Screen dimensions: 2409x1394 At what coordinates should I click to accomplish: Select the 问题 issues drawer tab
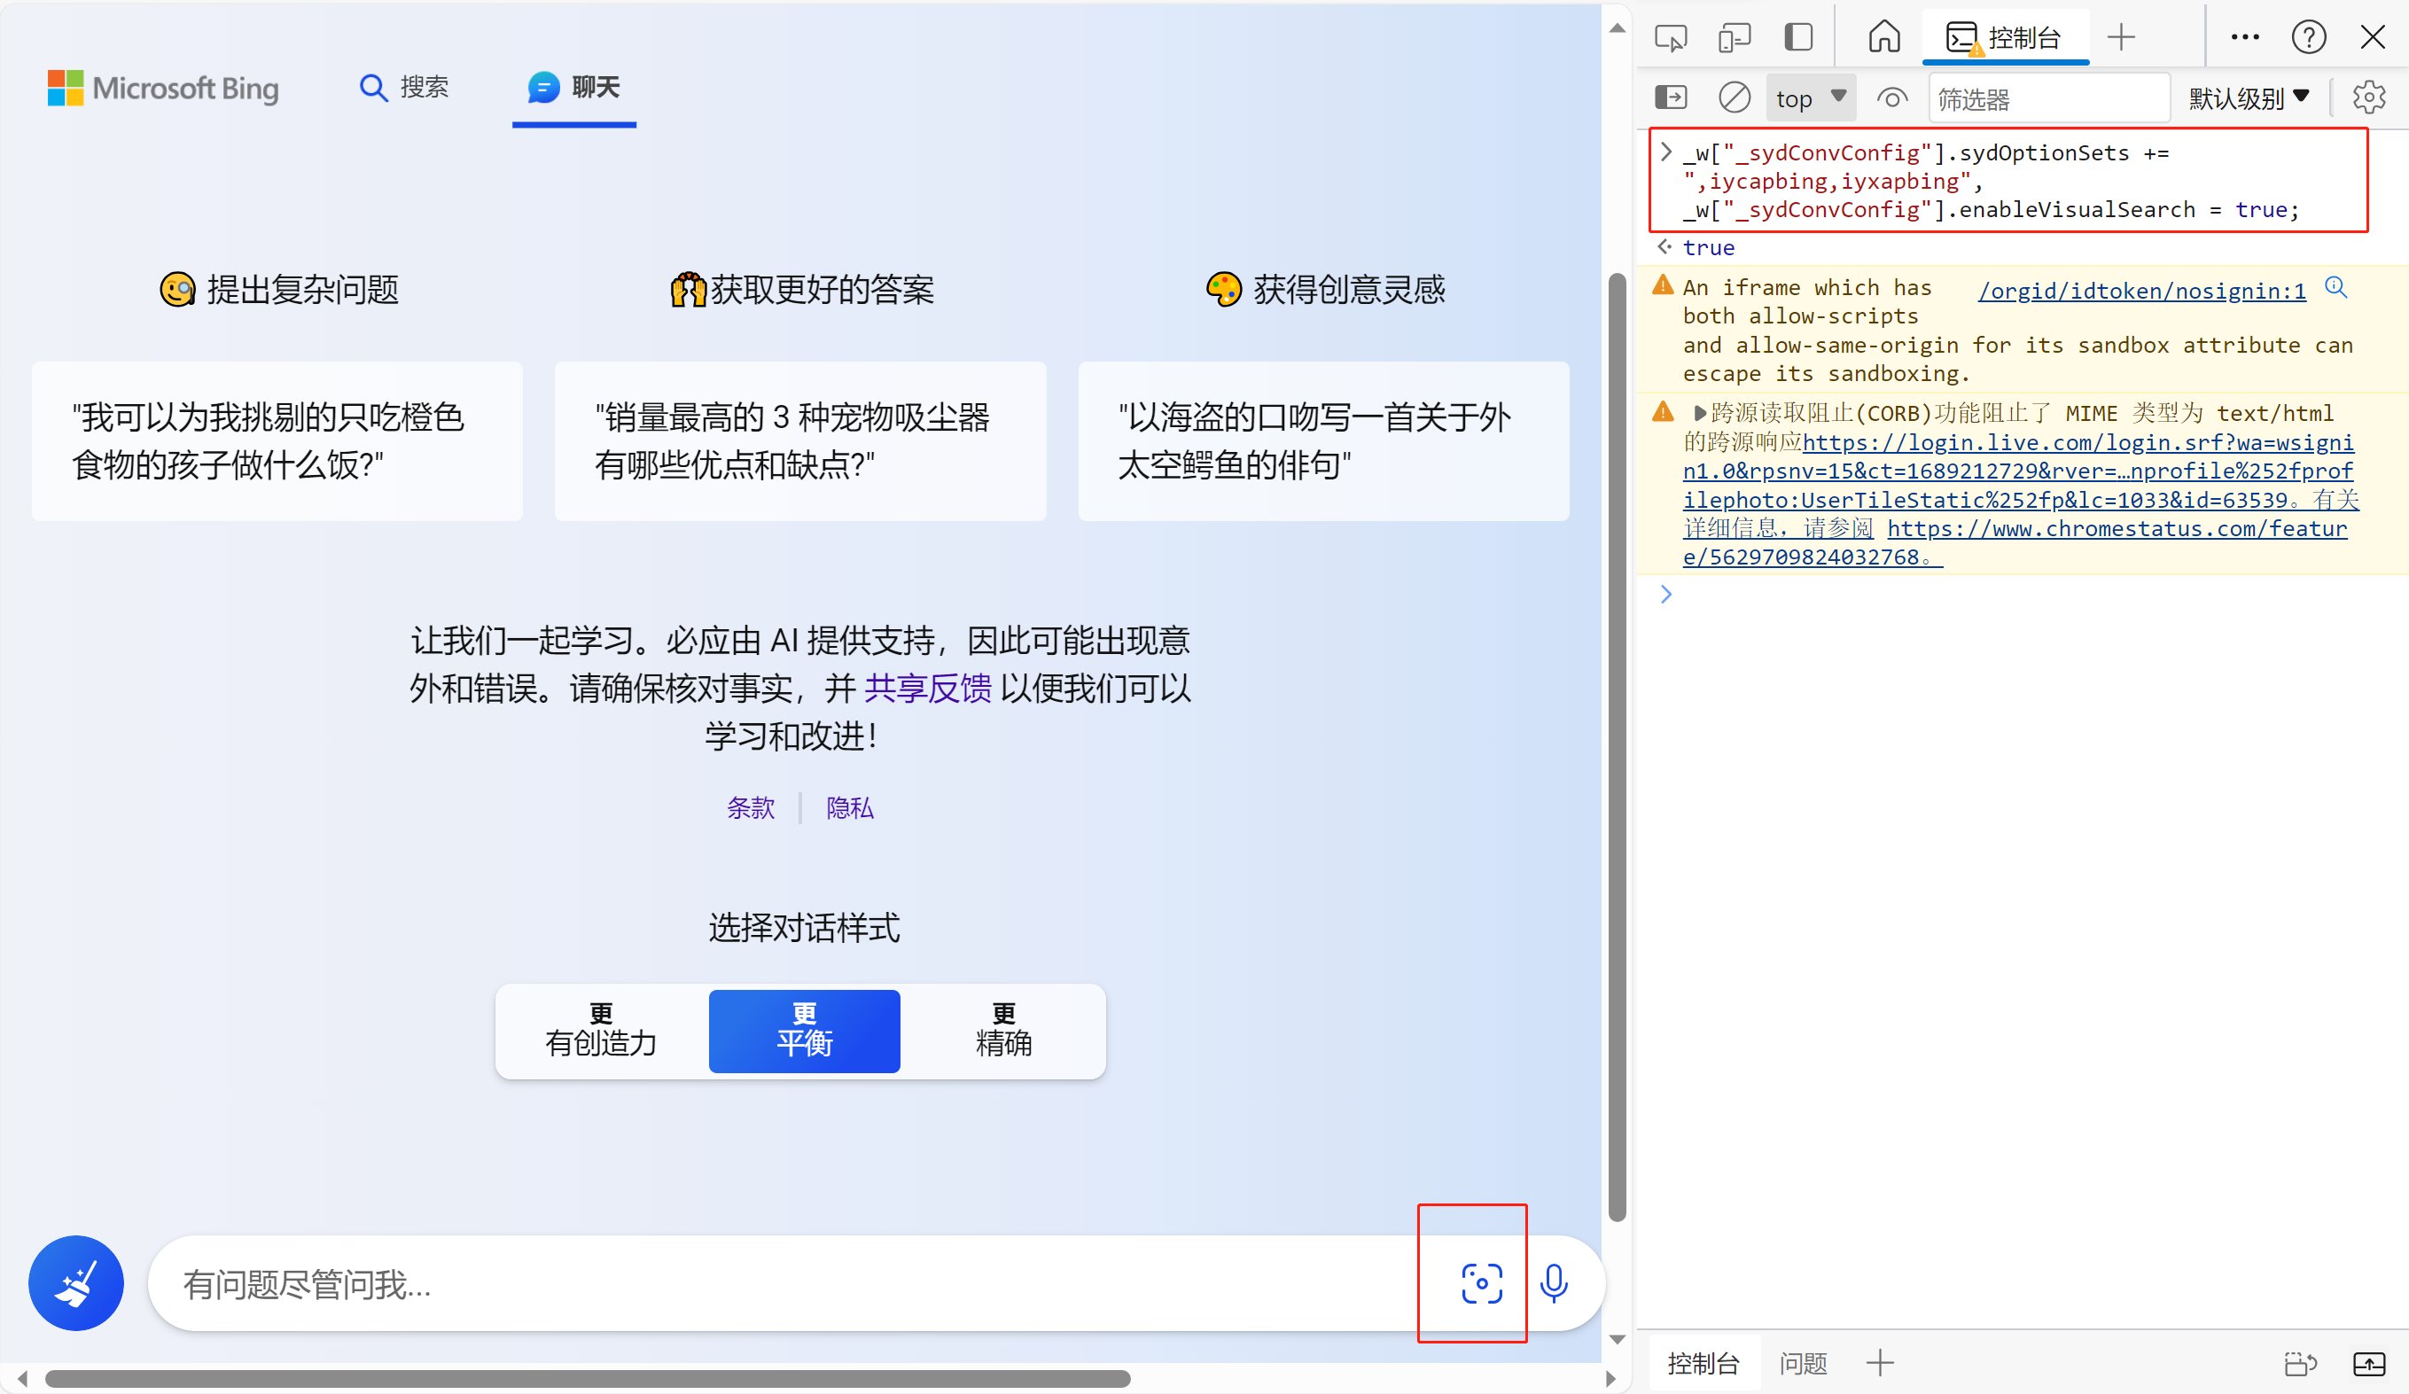click(1803, 1363)
